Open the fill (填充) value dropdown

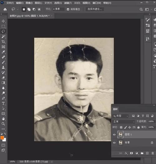pyautogui.click(x=151, y=127)
